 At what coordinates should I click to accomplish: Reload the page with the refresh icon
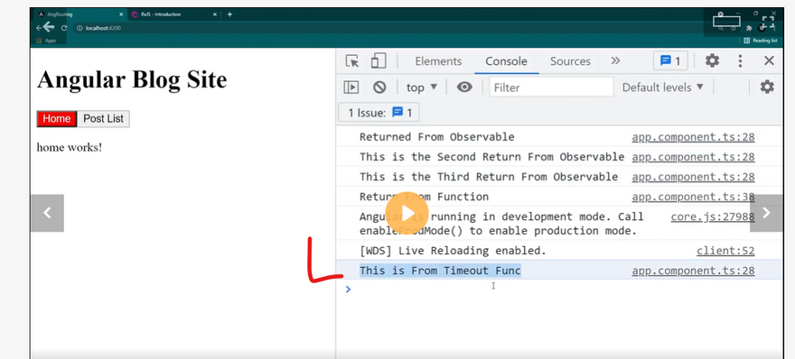point(64,28)
